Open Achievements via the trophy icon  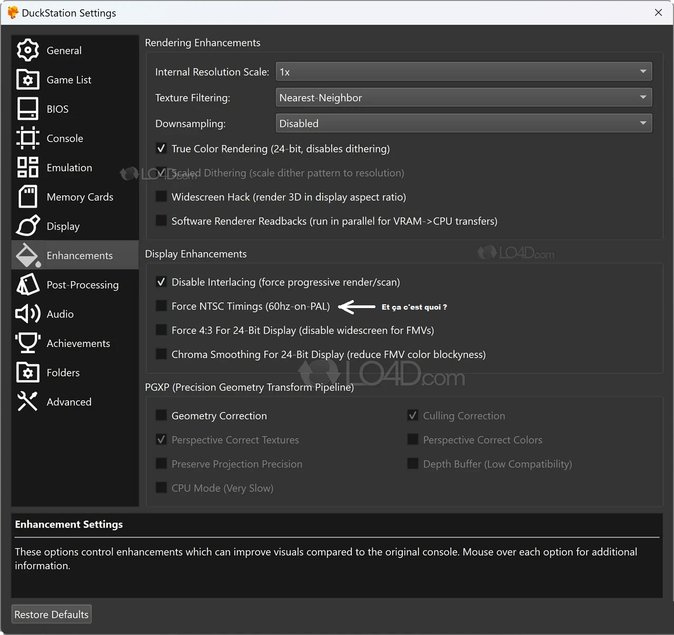[27, 343]
